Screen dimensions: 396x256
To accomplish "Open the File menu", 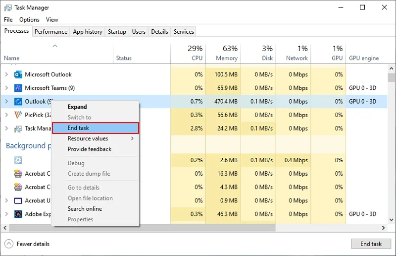I will pos(8,20).
